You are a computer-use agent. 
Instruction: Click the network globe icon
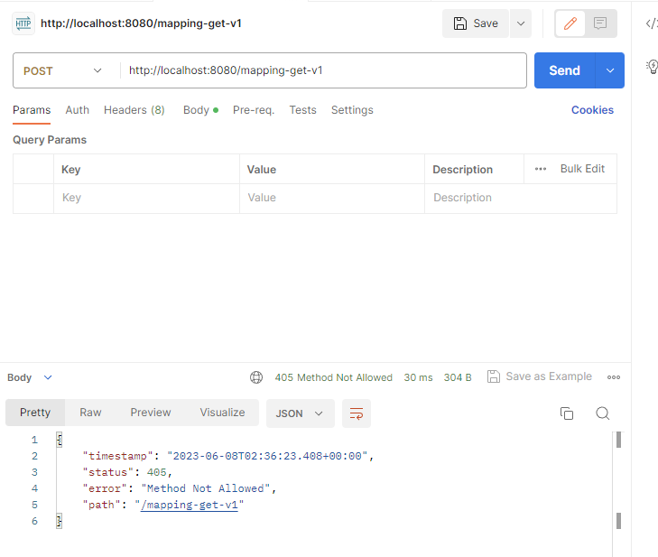click(x=256, y=377)
